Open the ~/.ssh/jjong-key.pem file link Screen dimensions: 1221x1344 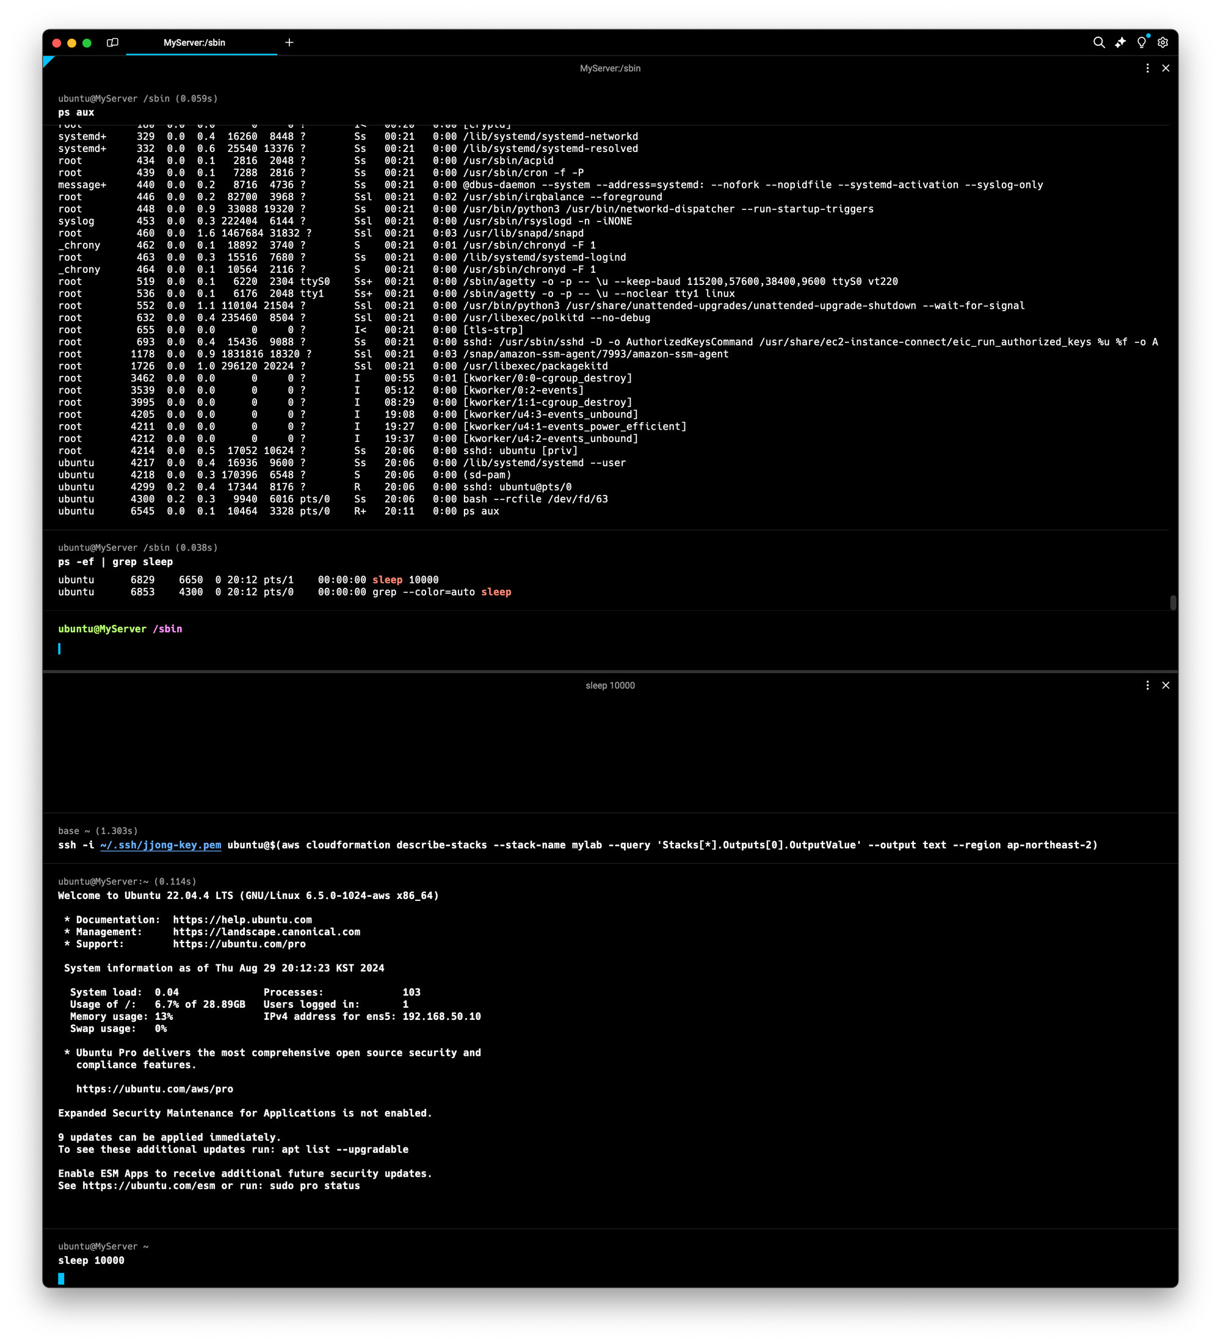click(161, 845)
